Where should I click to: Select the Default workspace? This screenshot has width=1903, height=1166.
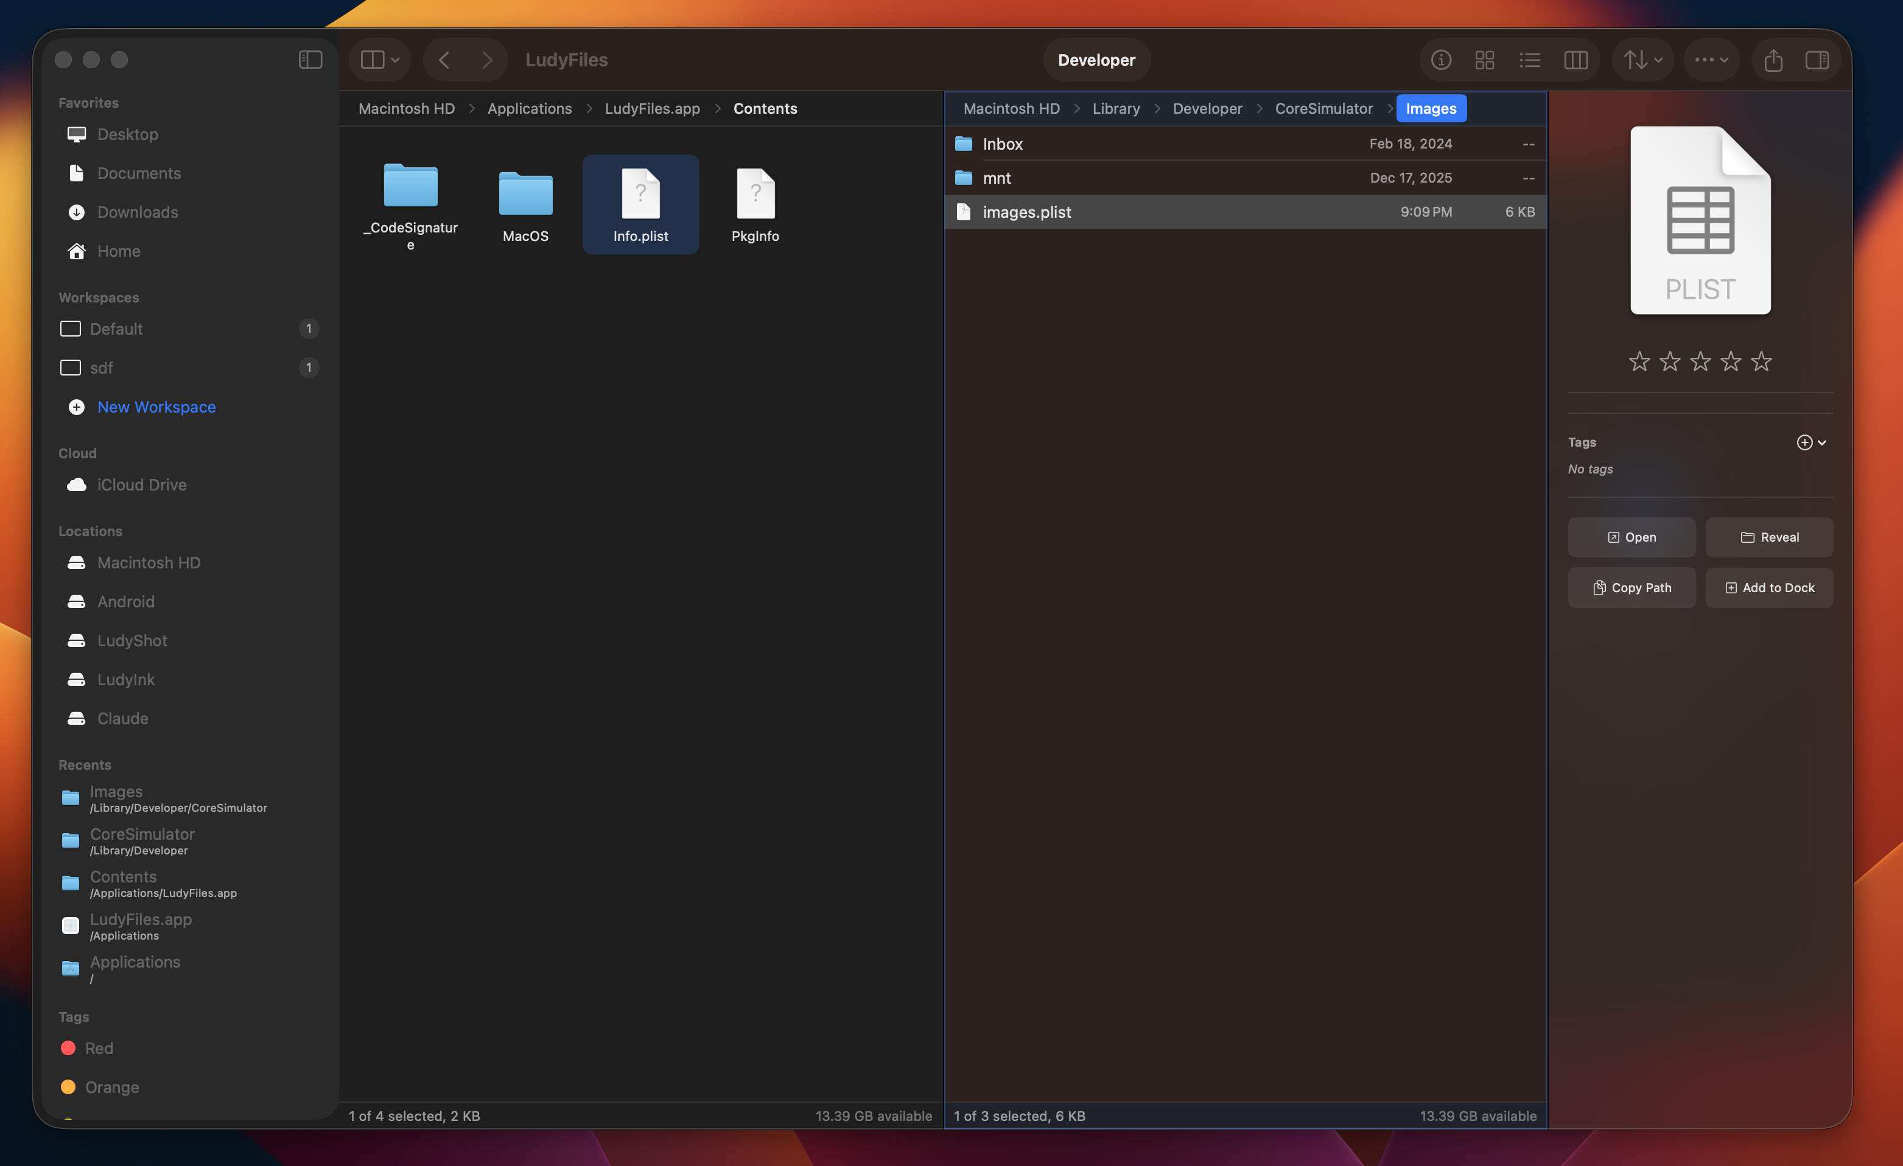pyautogui.click(x=189, y=329)
